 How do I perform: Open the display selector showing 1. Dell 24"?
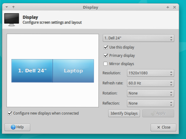click(138, 38)
